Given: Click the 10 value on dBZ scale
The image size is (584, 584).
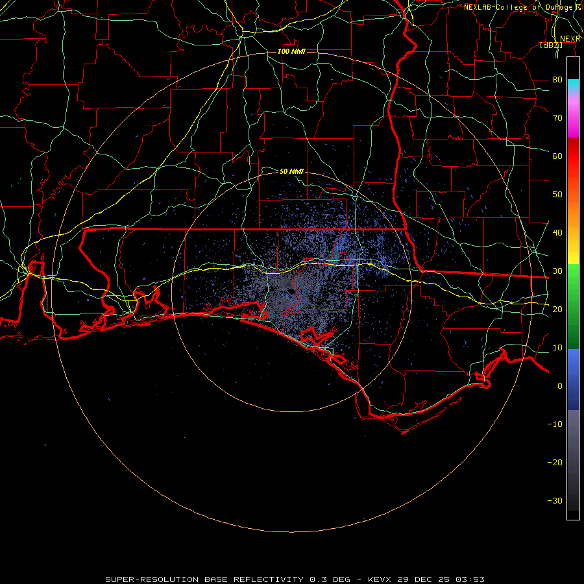Looking at the screenshot, I should [x=557, y=348].
